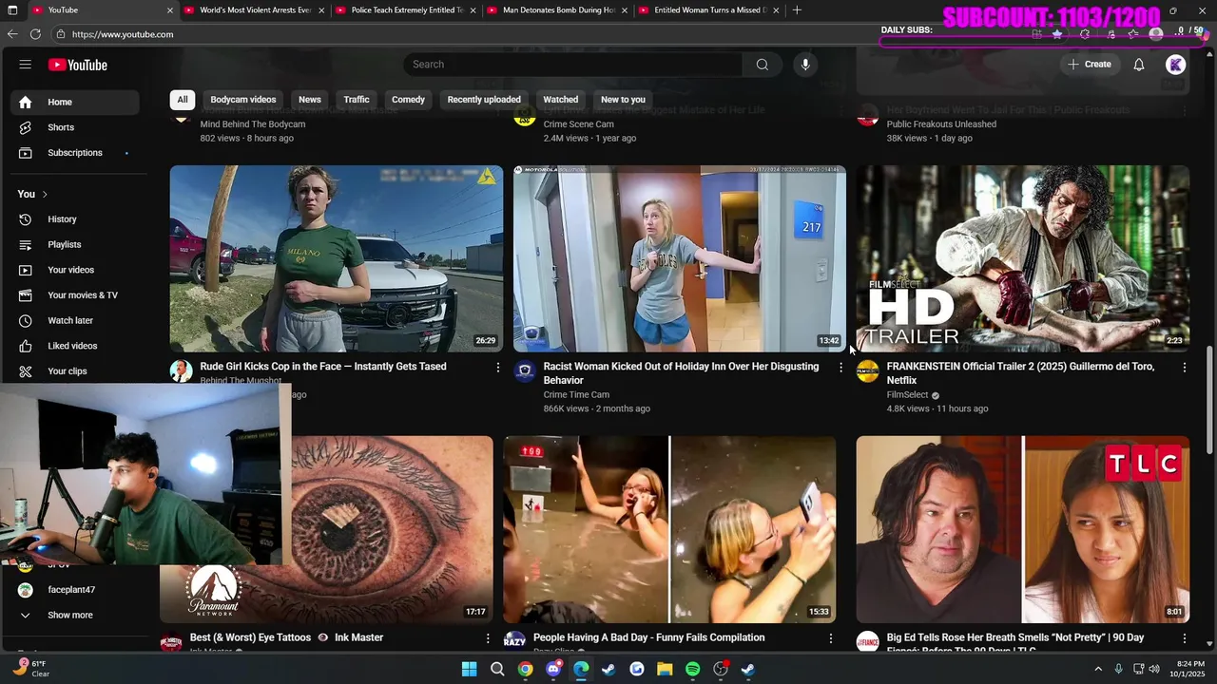1217x684 pixels.
Task: Open Rude Girl Kicks Cop thumbnail
Action: point(337,258)
